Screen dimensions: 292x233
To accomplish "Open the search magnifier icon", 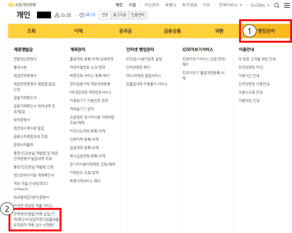I will [x=277, y=6].
